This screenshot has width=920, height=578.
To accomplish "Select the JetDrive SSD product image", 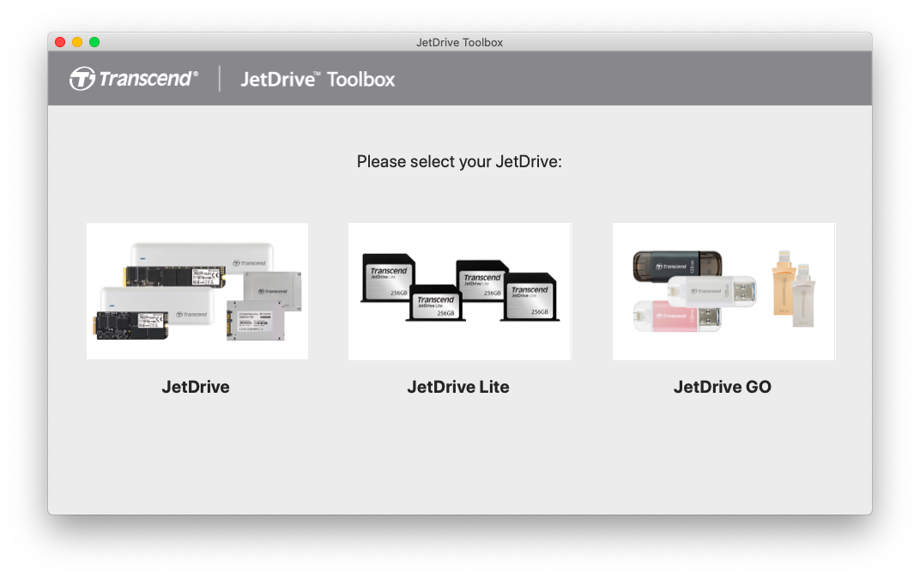I will (197, 292).
